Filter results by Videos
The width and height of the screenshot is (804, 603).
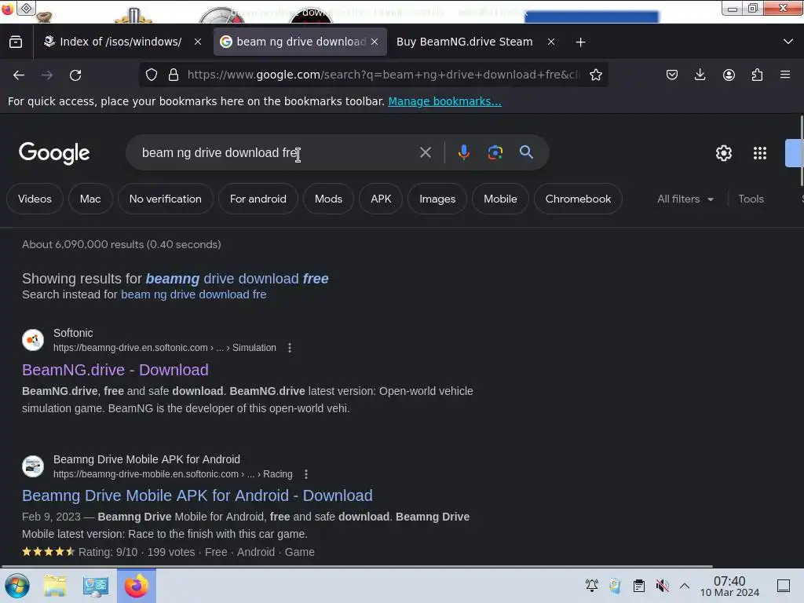click(35, 199)
